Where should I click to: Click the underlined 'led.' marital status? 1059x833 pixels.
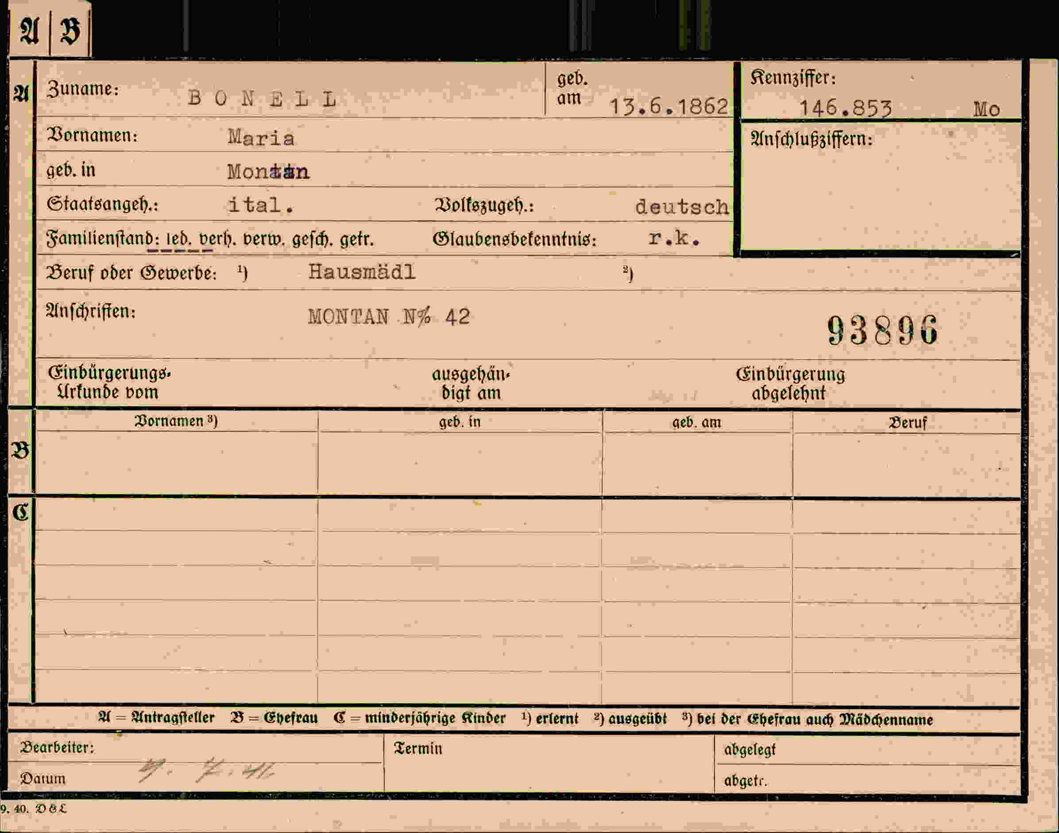click(x=179, y=239)
